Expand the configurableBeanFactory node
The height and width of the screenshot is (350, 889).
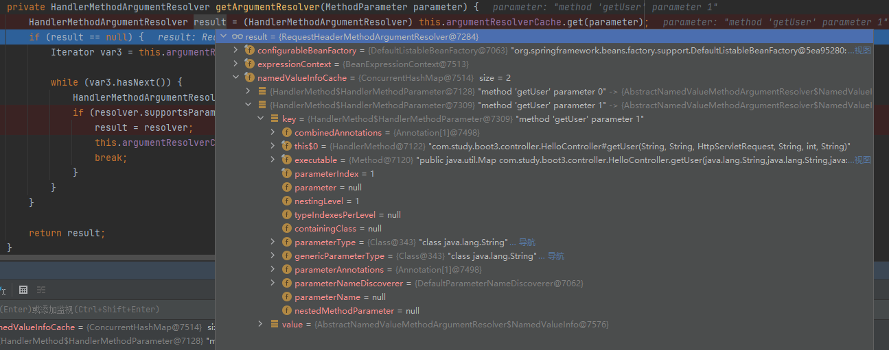(x=236, y=50)
